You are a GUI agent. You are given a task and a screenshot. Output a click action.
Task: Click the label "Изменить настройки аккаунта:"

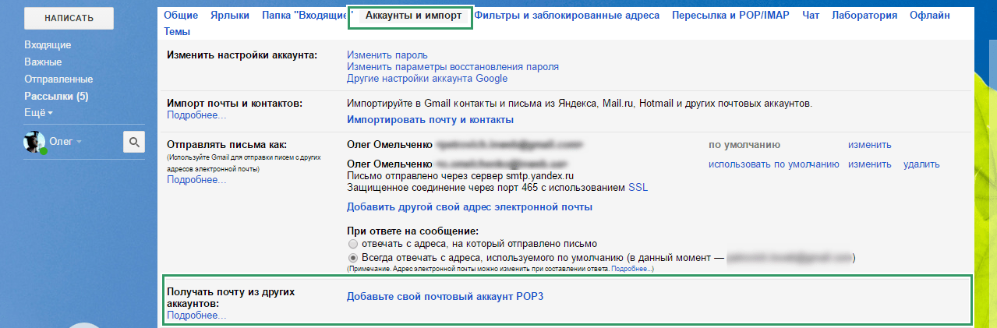[x=242, y=55]
